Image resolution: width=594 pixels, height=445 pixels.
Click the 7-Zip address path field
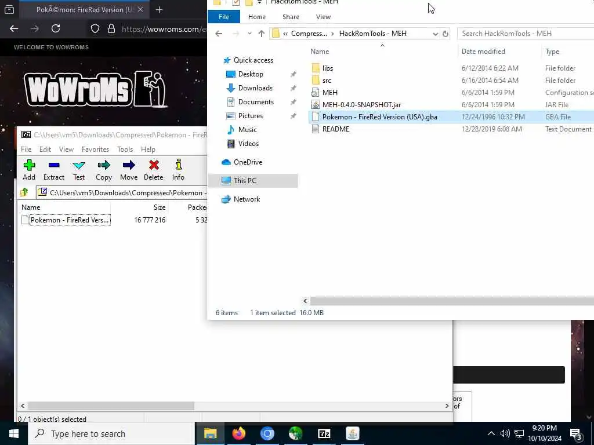[122, 192]
